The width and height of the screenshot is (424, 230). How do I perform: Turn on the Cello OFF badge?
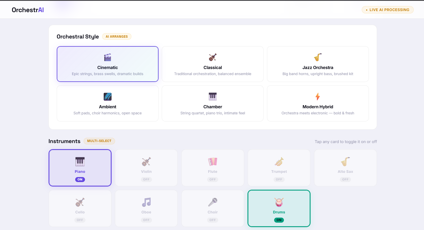coord(80,220)
